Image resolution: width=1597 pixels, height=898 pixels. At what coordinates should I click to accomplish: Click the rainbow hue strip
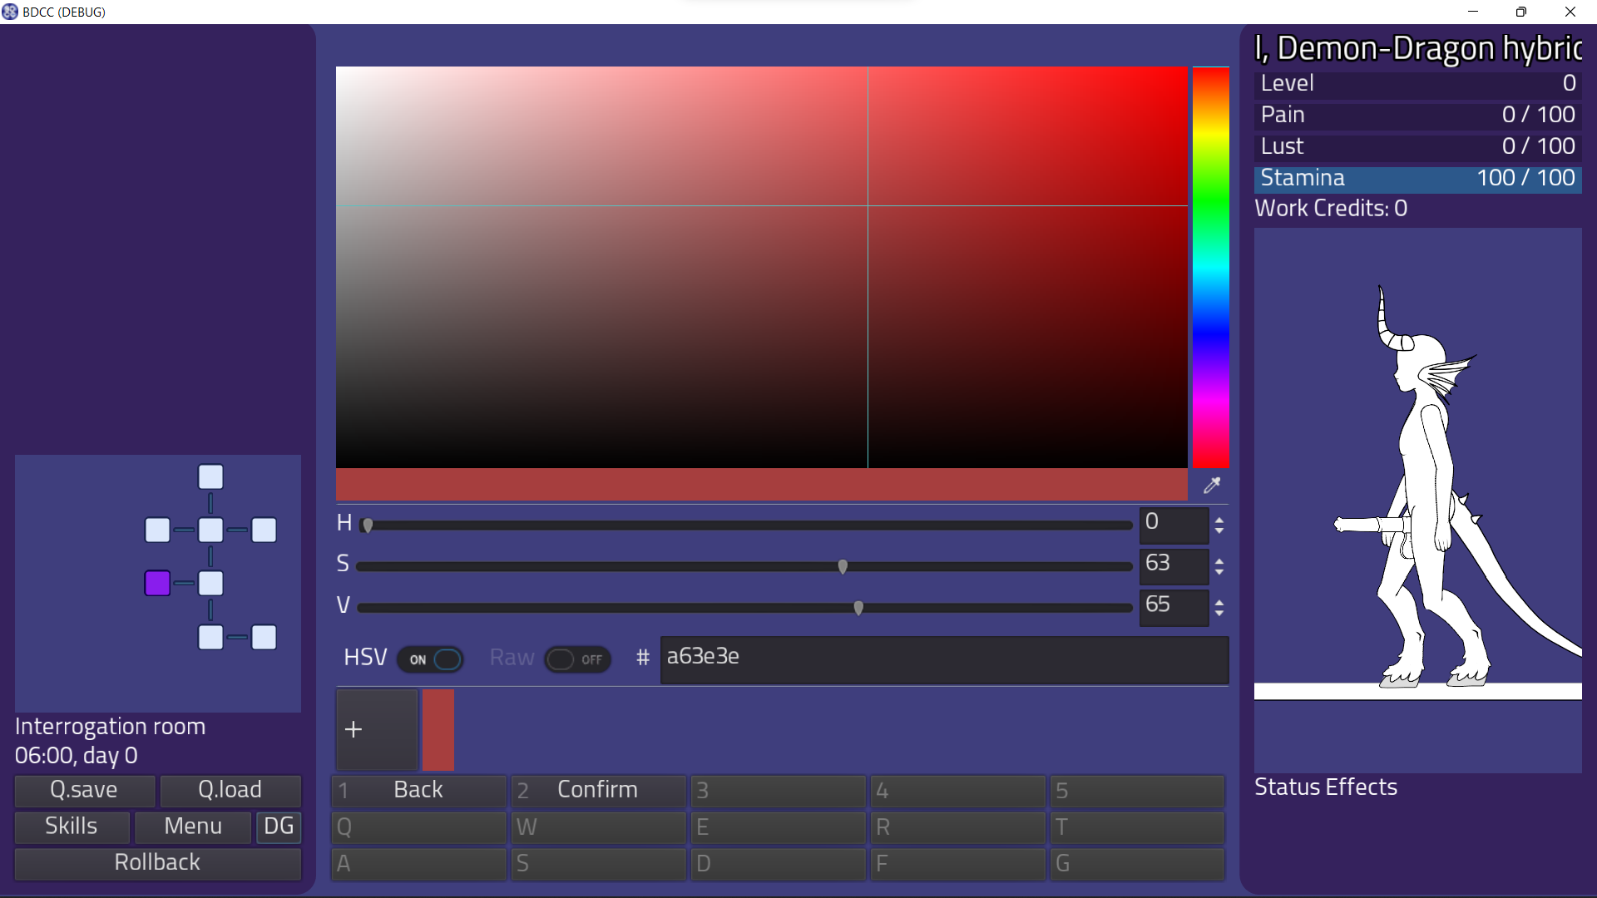[x=1210, y=266]
